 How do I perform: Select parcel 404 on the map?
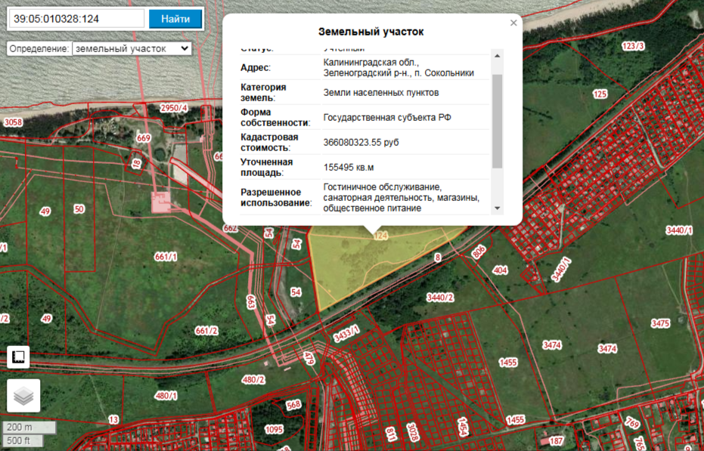(500, 270)
